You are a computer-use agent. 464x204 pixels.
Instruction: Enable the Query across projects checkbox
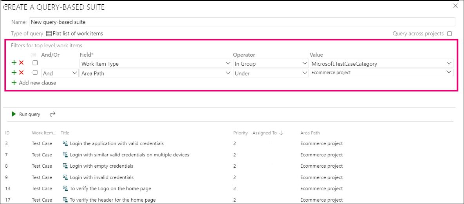[x=450, y=34]
